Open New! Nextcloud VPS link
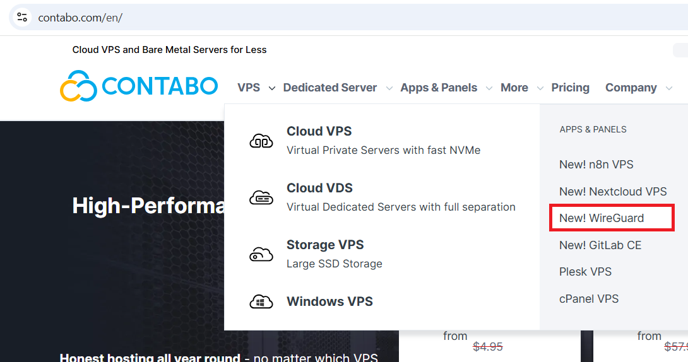The height and width of the screenshot is (362, 688). point(613,192)
